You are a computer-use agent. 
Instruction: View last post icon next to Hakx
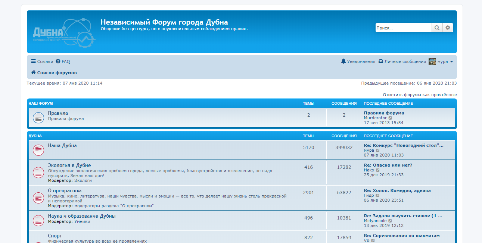click(x=377, y=170)
